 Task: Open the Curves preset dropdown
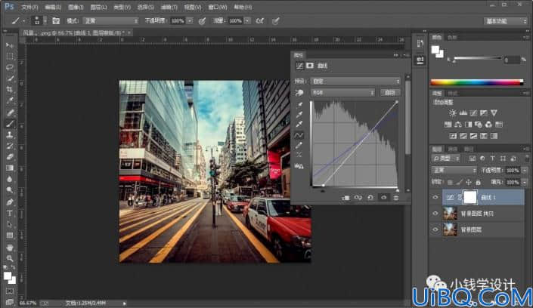tap(355, 82)
